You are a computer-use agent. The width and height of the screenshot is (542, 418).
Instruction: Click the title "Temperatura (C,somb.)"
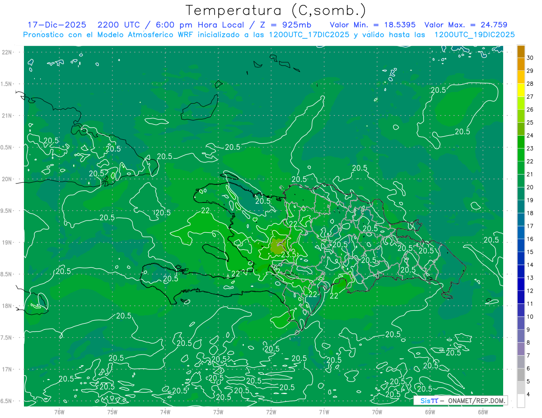click(x=276, y=10)
